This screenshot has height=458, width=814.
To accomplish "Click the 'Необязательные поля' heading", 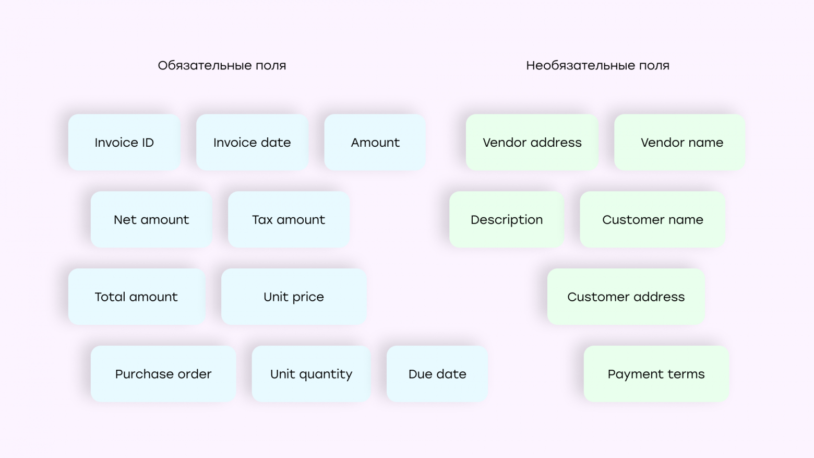I will pyautogui.click(x=597, y=66).
